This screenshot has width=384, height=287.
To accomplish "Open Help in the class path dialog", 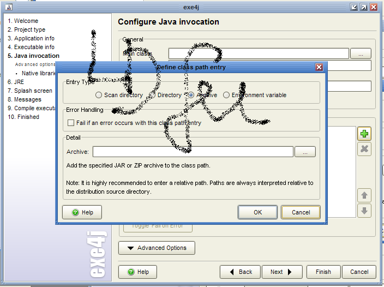I will click(x=82, y=212).
